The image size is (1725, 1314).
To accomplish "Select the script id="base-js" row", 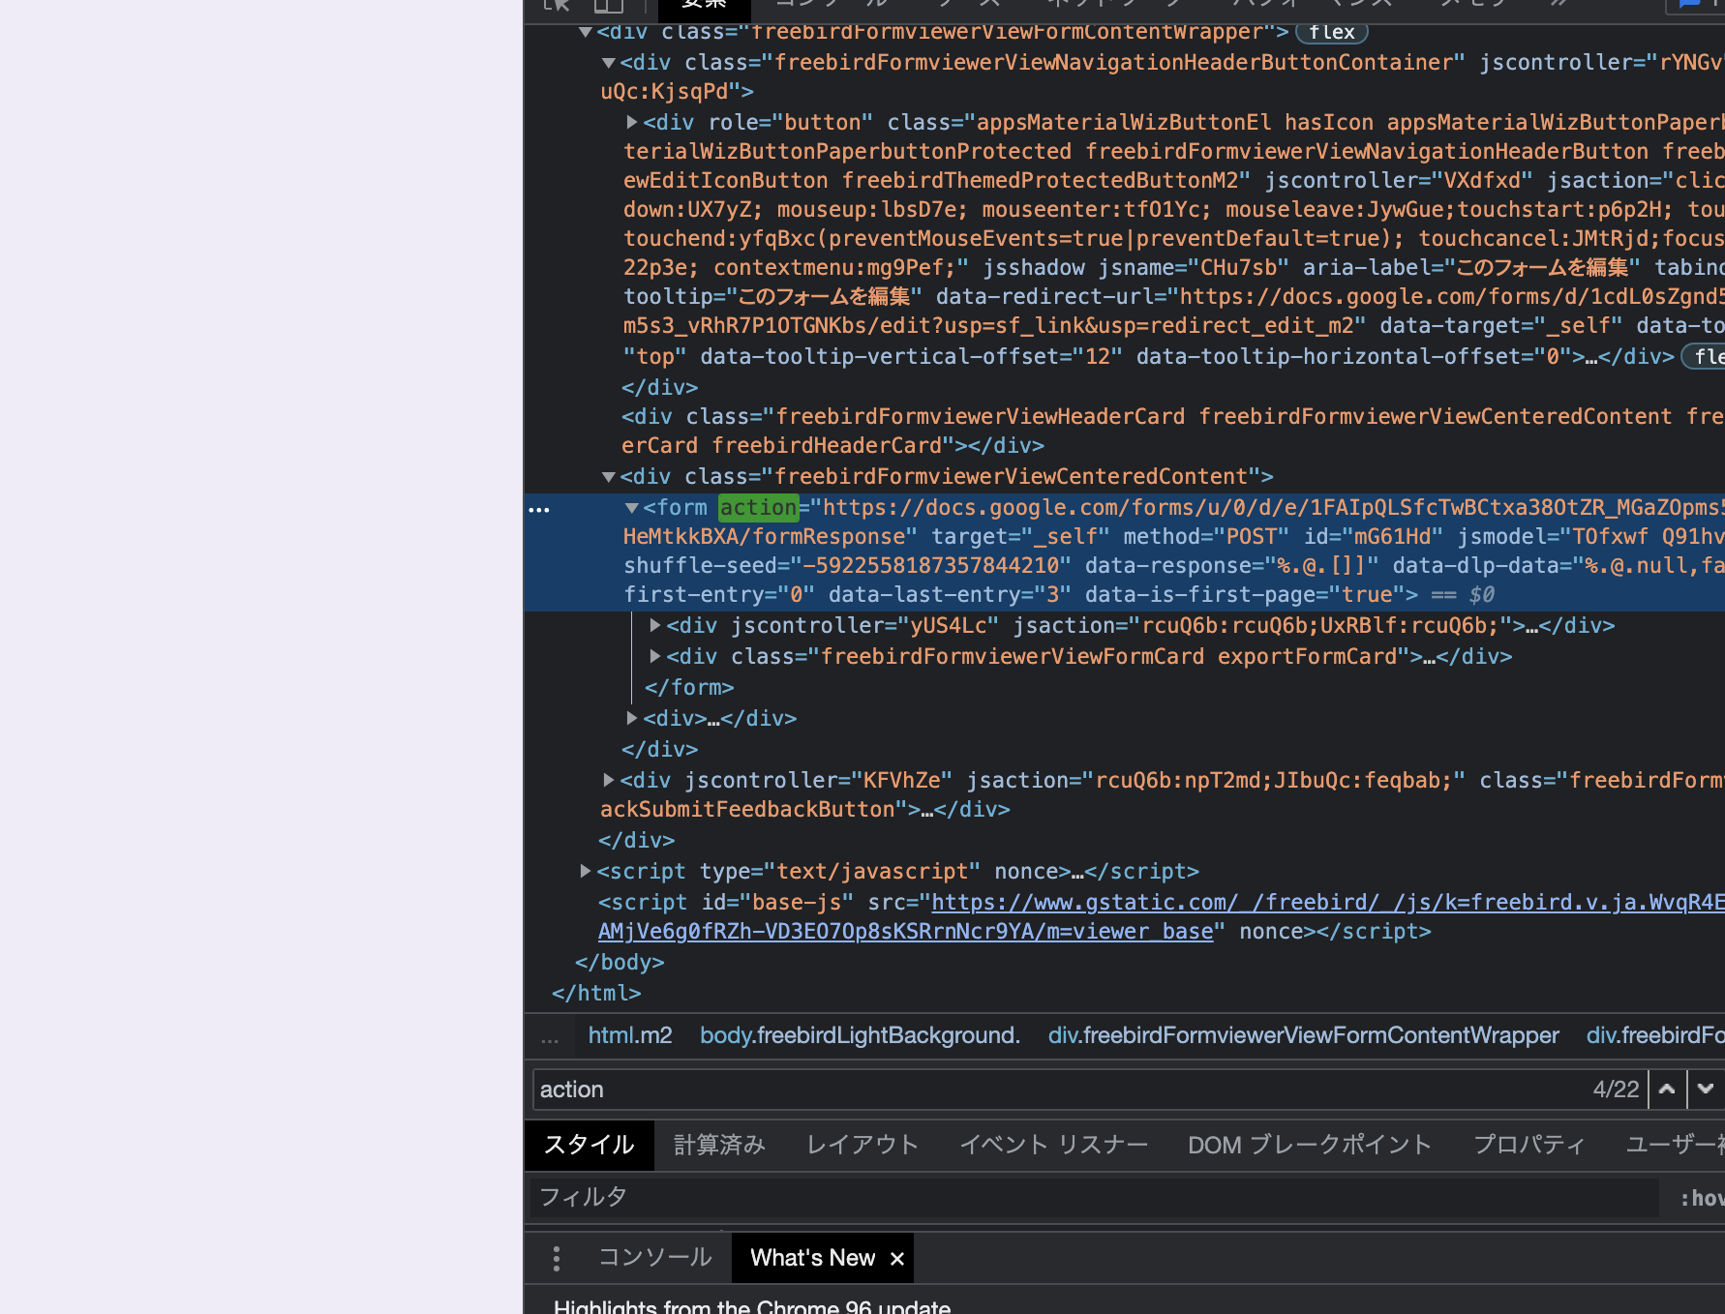I will click(x=1124, y=916).
